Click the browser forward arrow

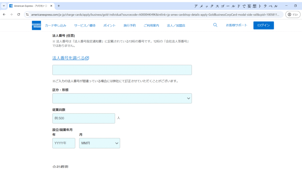[11, 14]
